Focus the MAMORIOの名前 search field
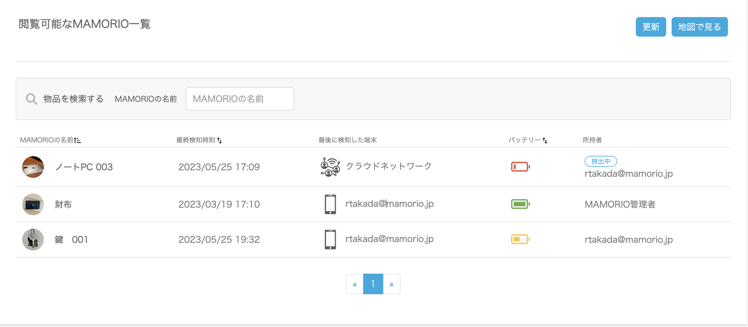Viewport: 748px width, 327px height. (x=240, y=99)
